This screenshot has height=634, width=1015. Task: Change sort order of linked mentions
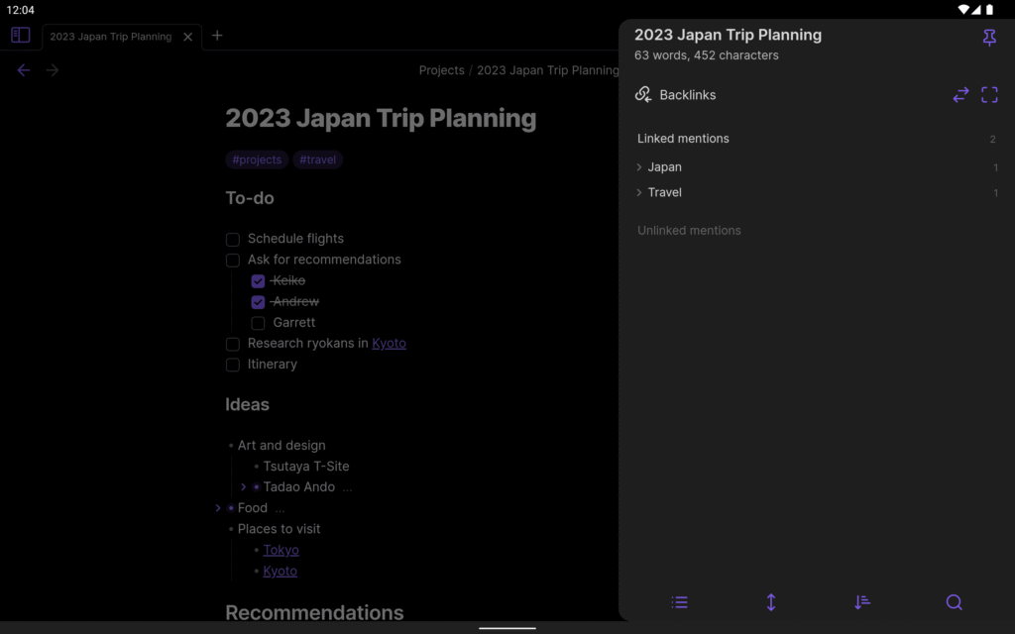coord(861,601)
